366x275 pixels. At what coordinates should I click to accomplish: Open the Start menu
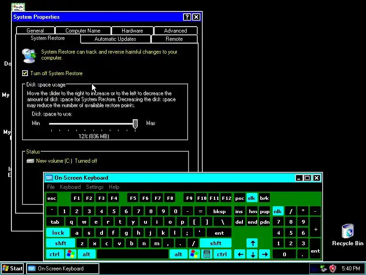13,269
